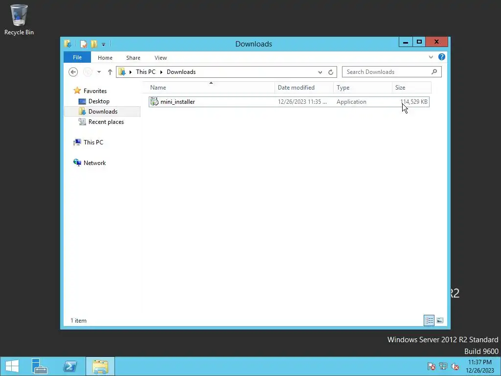
Task: Click the mini_installer application icon
Action: pos(154,102)
